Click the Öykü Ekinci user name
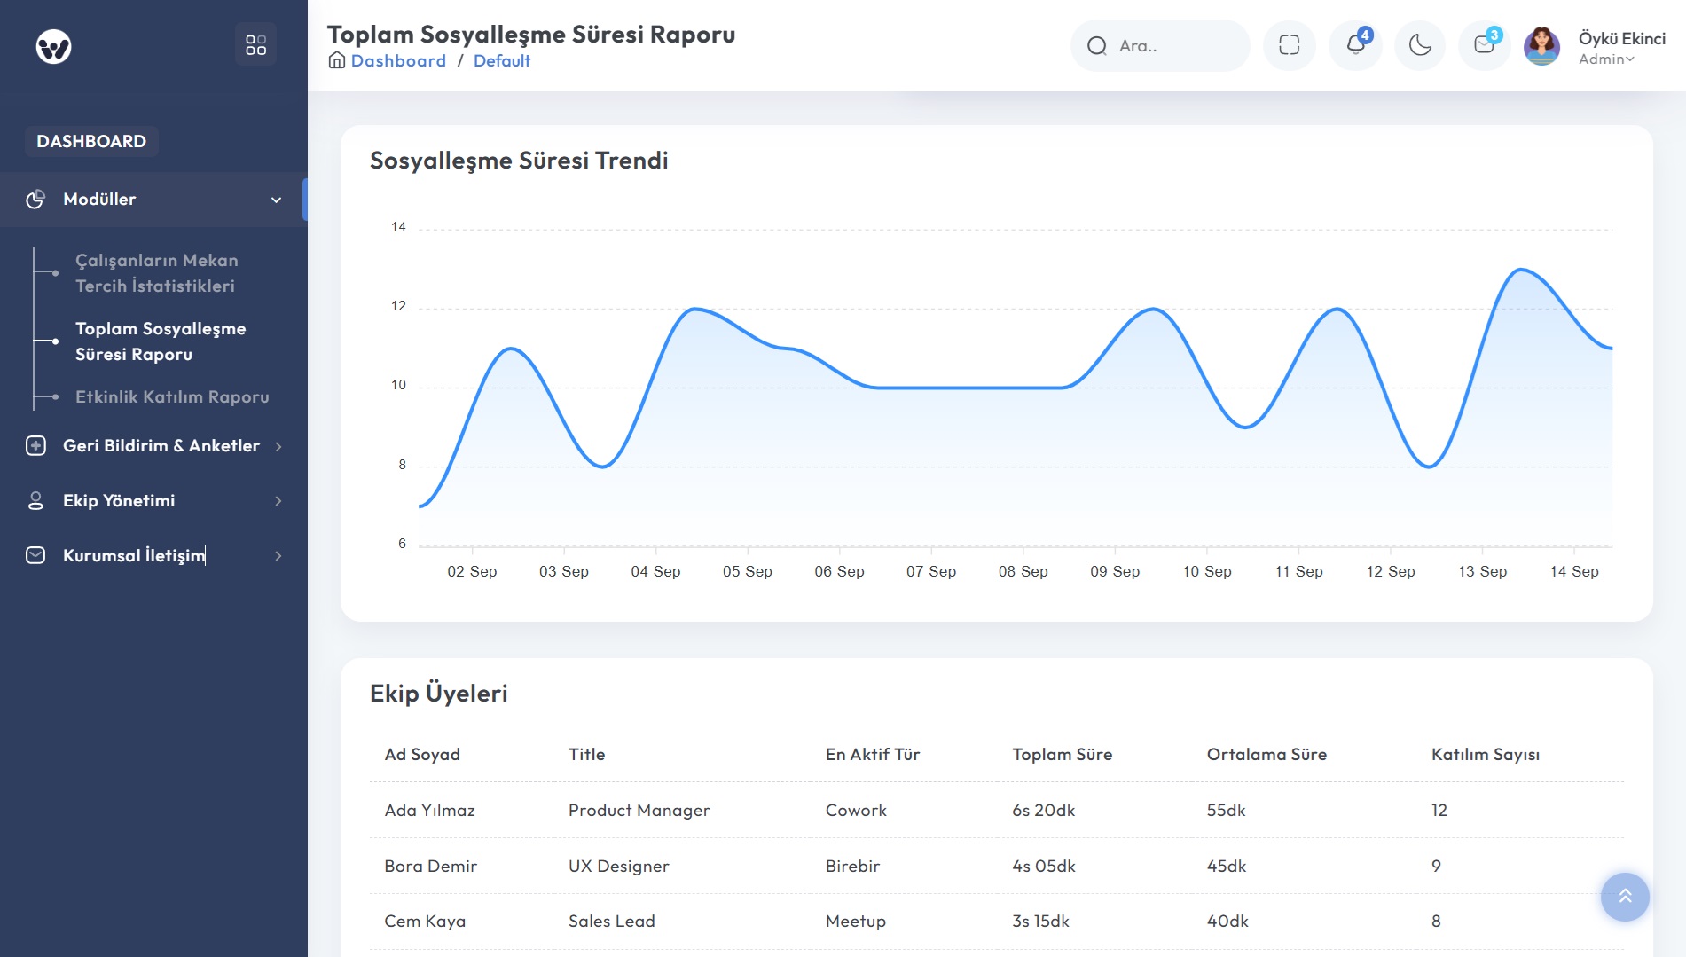Screen dimensions: 1686x957 1621,38
